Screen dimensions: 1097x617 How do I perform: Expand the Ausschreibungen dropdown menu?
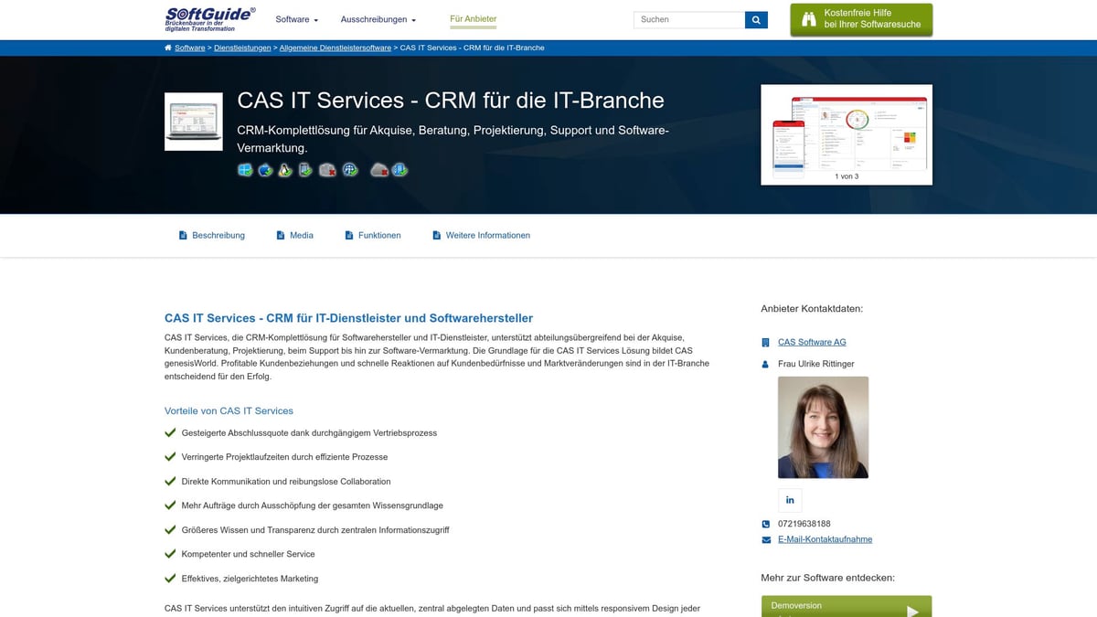(x=378, y=19)
